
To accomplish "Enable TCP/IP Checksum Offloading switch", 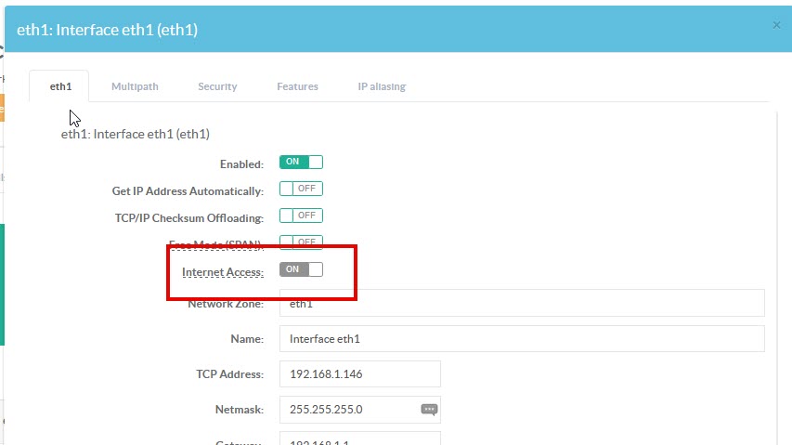I will click(x=301, y=216).
